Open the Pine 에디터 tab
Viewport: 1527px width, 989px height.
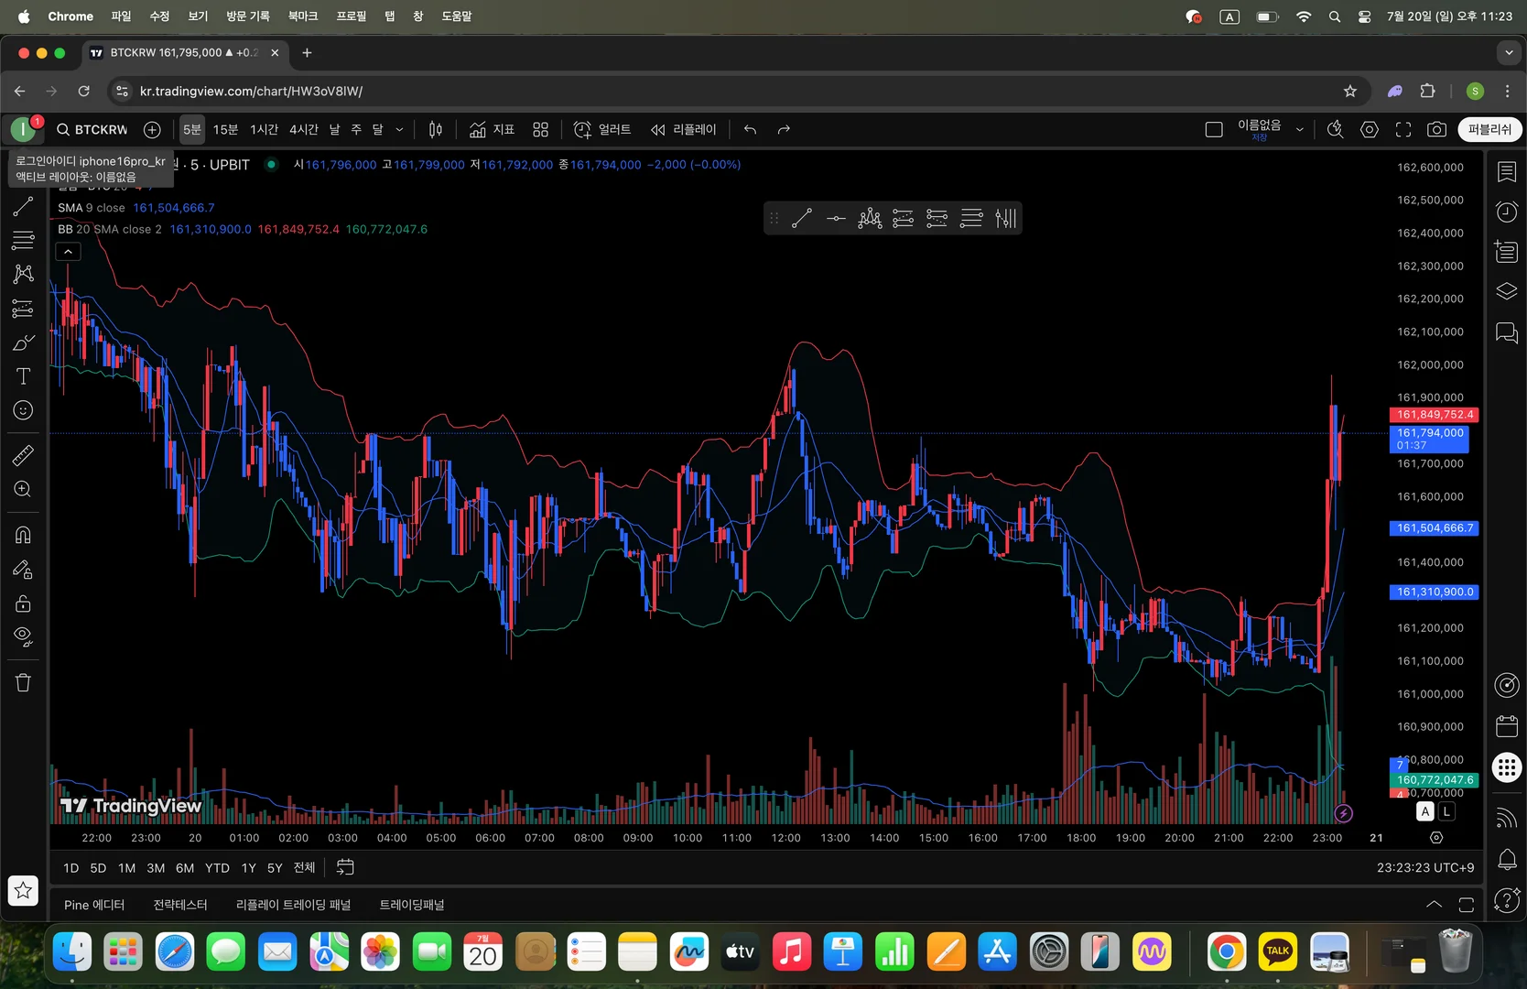[x=94, y=905]
